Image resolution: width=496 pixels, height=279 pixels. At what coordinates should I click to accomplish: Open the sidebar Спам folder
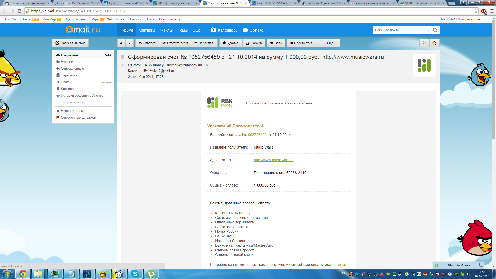coord(65,82)
